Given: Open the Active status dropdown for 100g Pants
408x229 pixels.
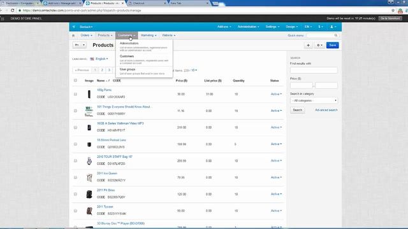Looking at the screenshot, I should click(276, 94).
